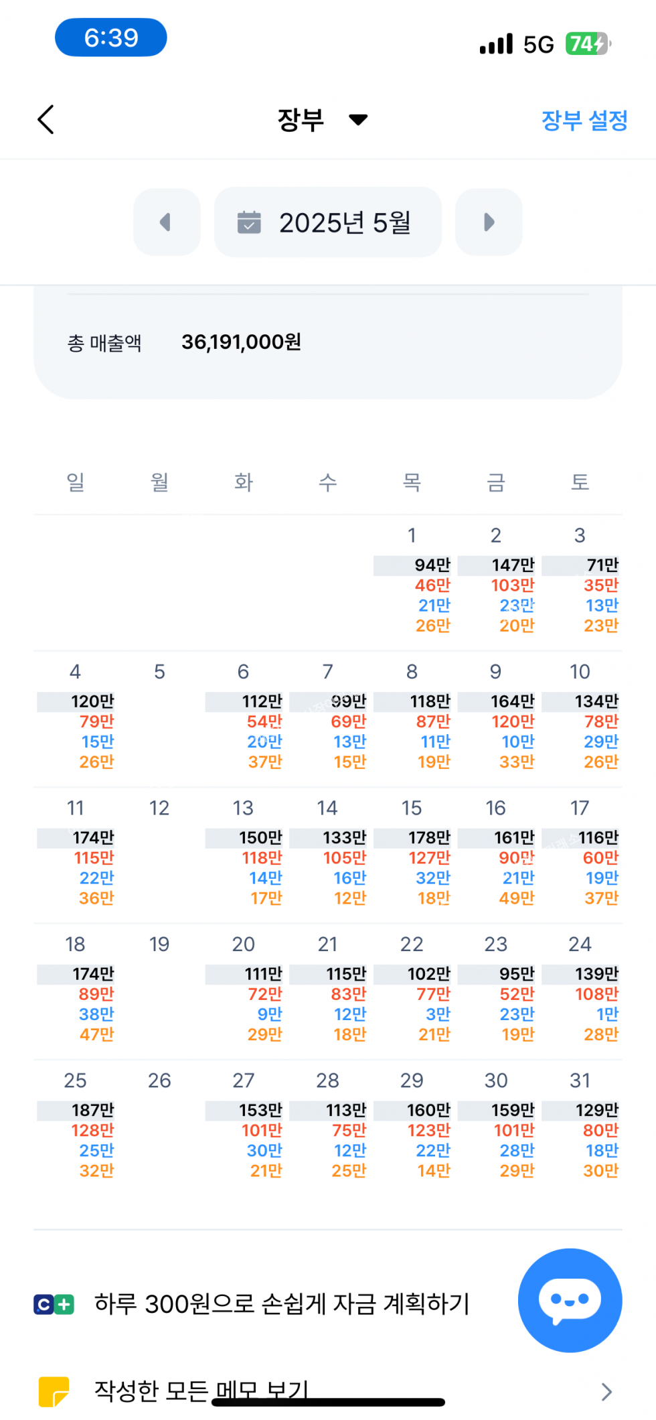Select May 25 with 187만 sales
This screenshot has height=1420, width=656.
76,1127
